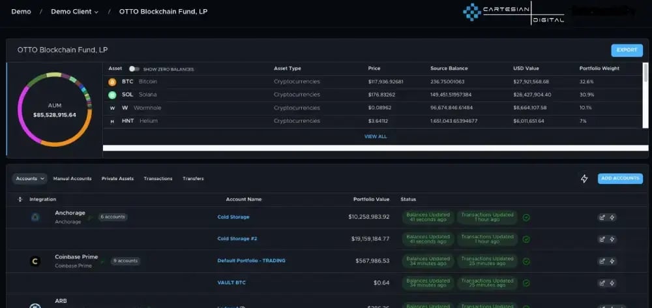652x308 pixels.
Task: Click the Wormhole W token icon
Action: (x=112, y=108)
